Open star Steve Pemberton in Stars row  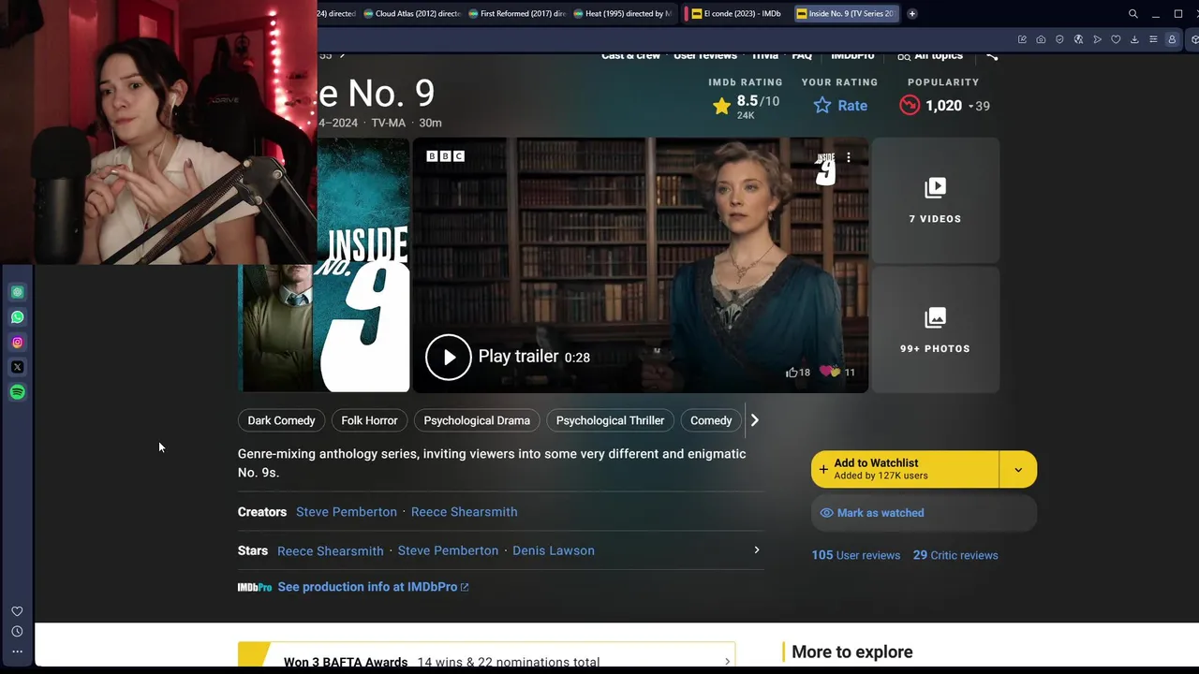[448, 550]
